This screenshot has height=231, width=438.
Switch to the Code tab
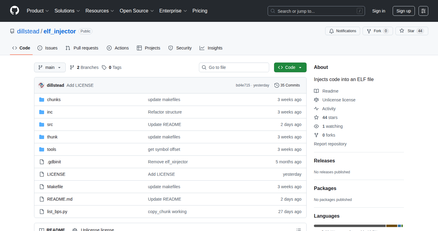coord(21,48)
